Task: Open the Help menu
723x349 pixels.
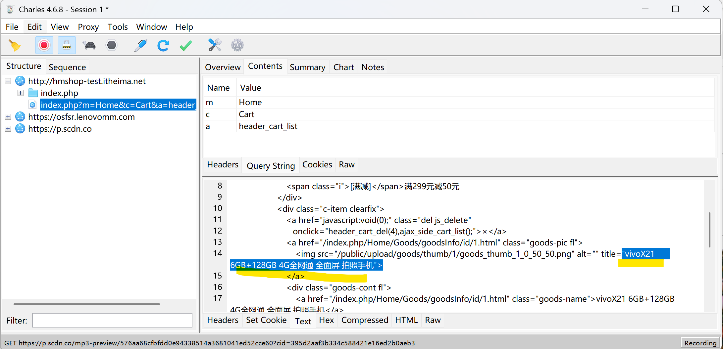Action: 184,27
